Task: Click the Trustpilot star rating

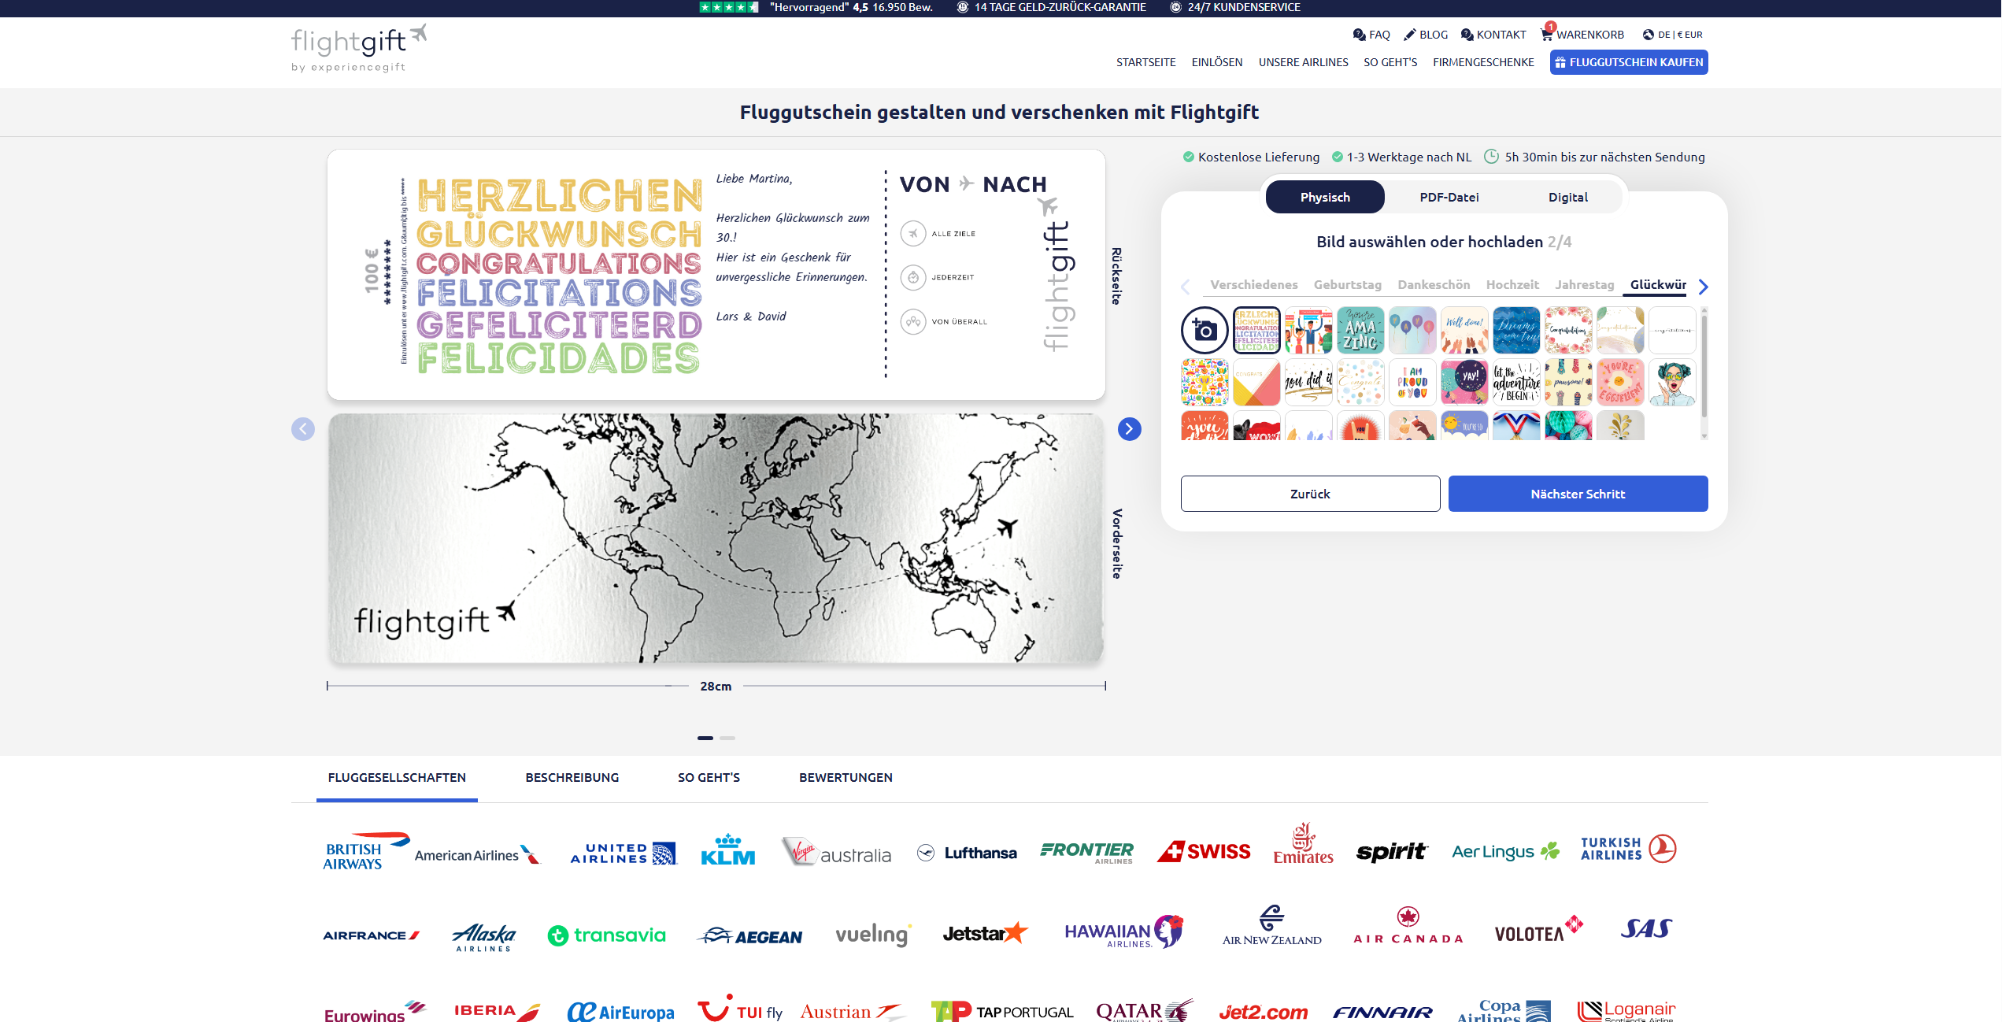Action: pyautogui.click(x=729, y=7)
